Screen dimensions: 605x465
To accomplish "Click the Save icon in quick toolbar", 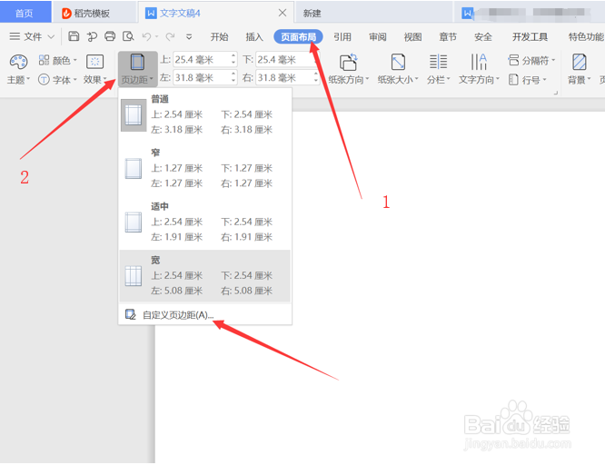I will click(x=74, y=36).
